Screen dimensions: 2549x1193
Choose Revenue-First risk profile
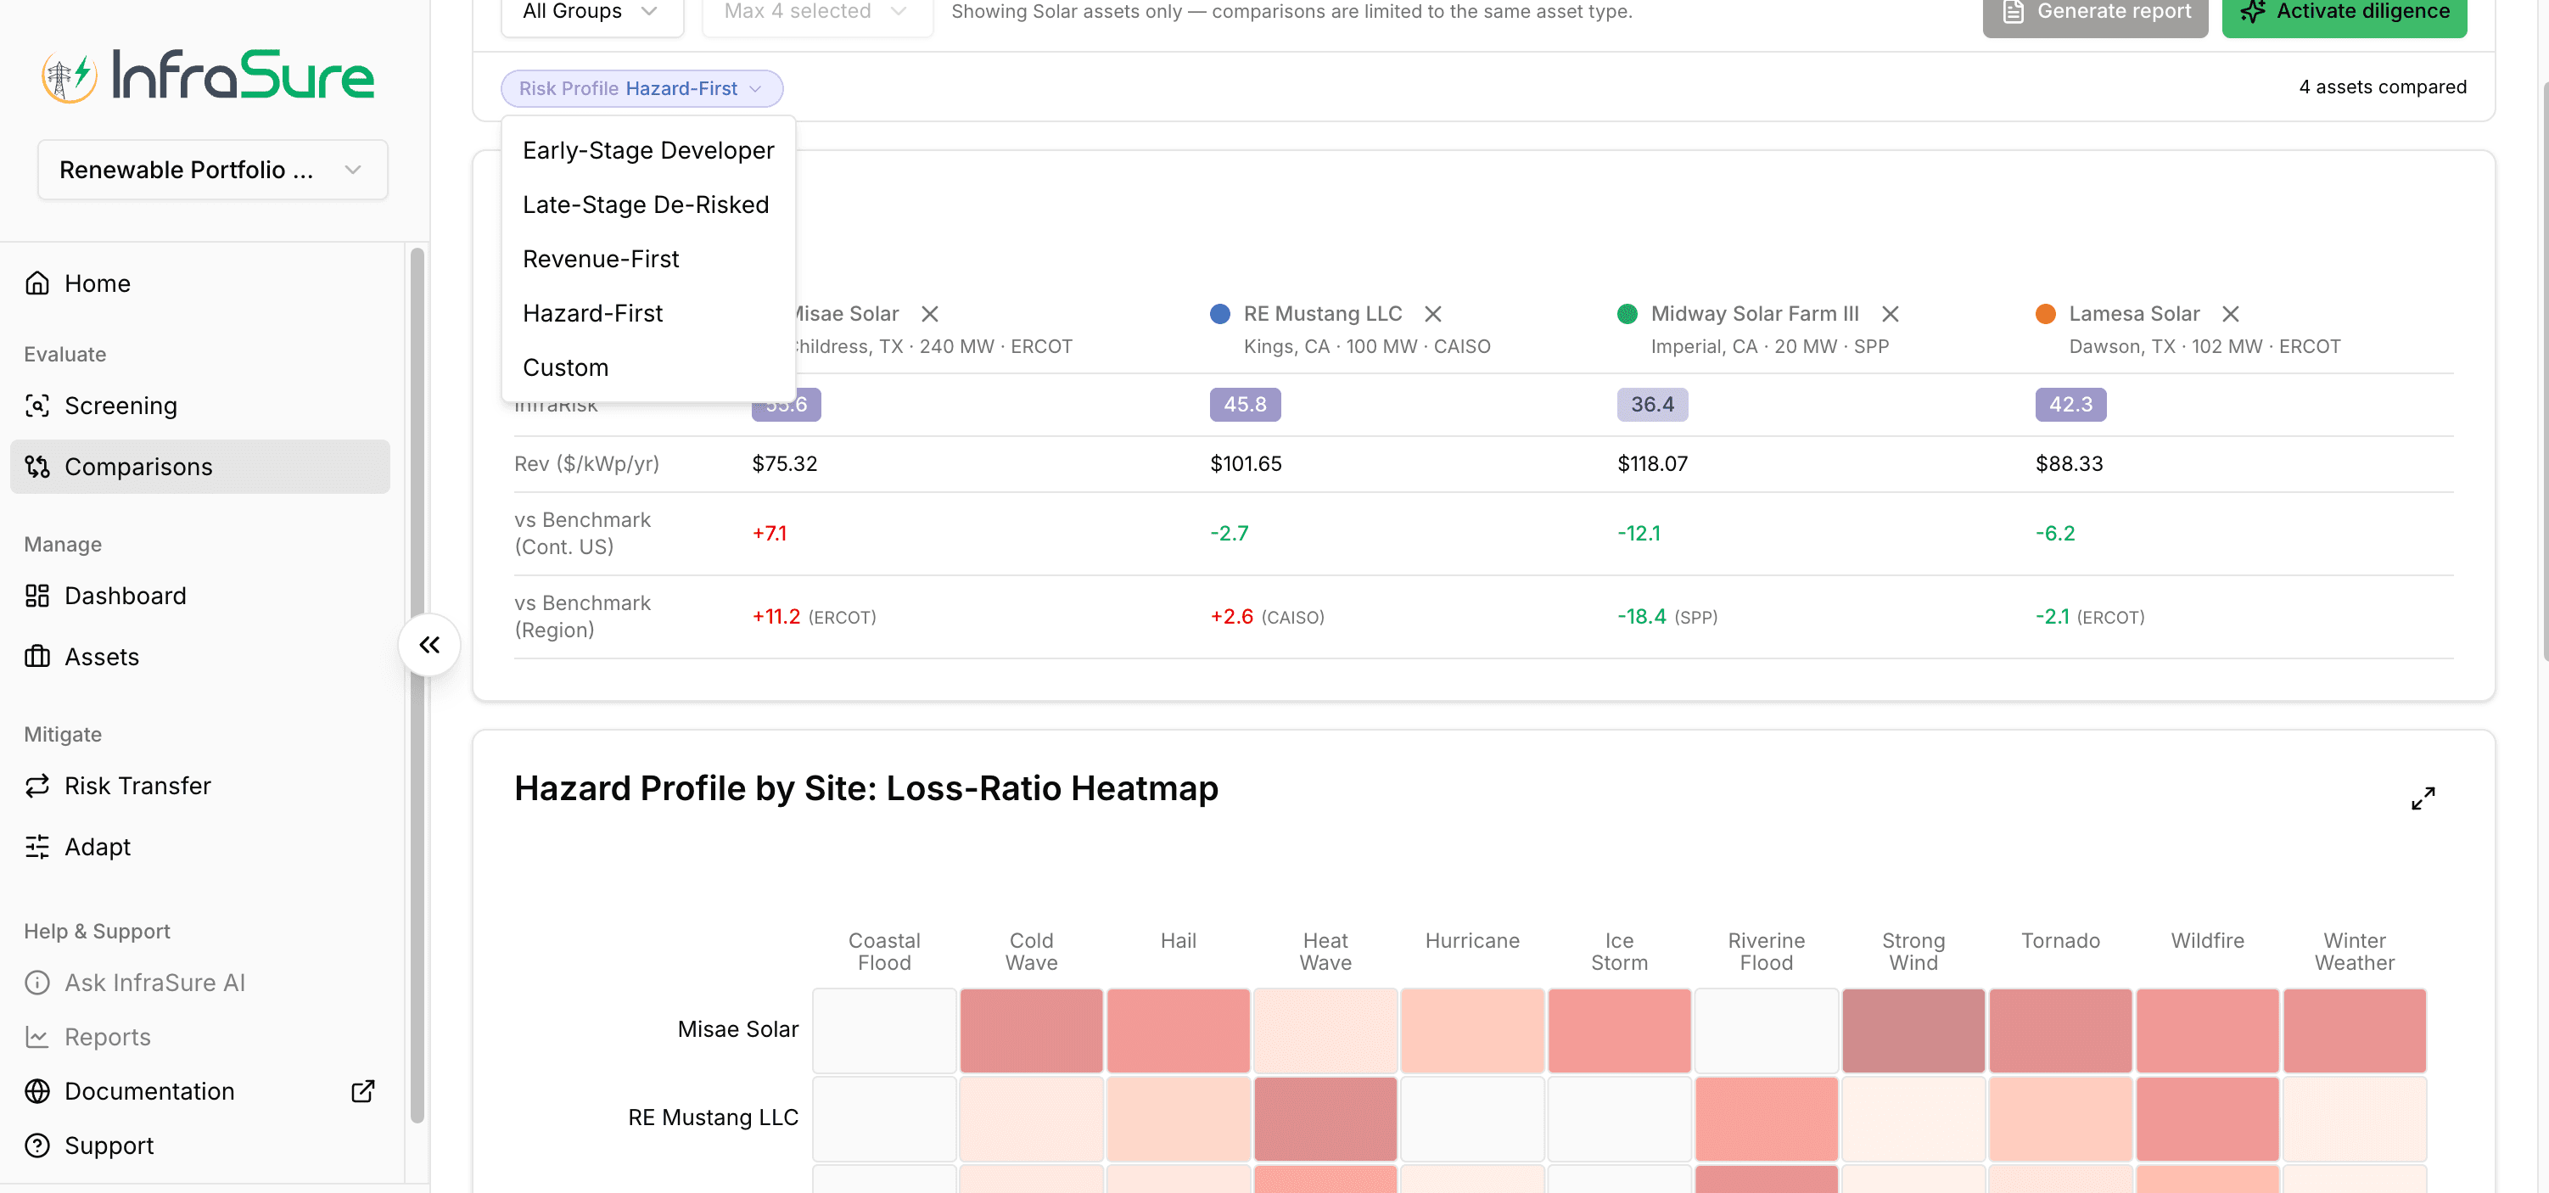pos(648,259)
